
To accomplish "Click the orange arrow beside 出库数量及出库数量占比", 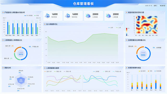I will tap(127, 40).
